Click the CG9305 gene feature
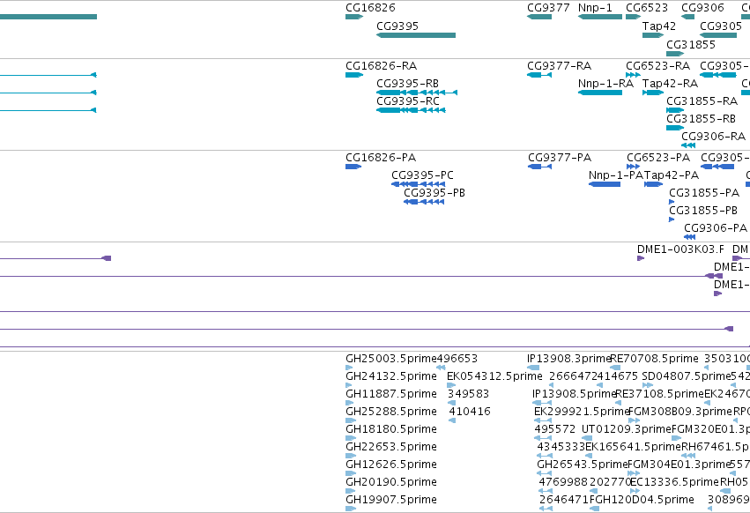Viewport: 750px width, 513px height. [x=718, y=35]
